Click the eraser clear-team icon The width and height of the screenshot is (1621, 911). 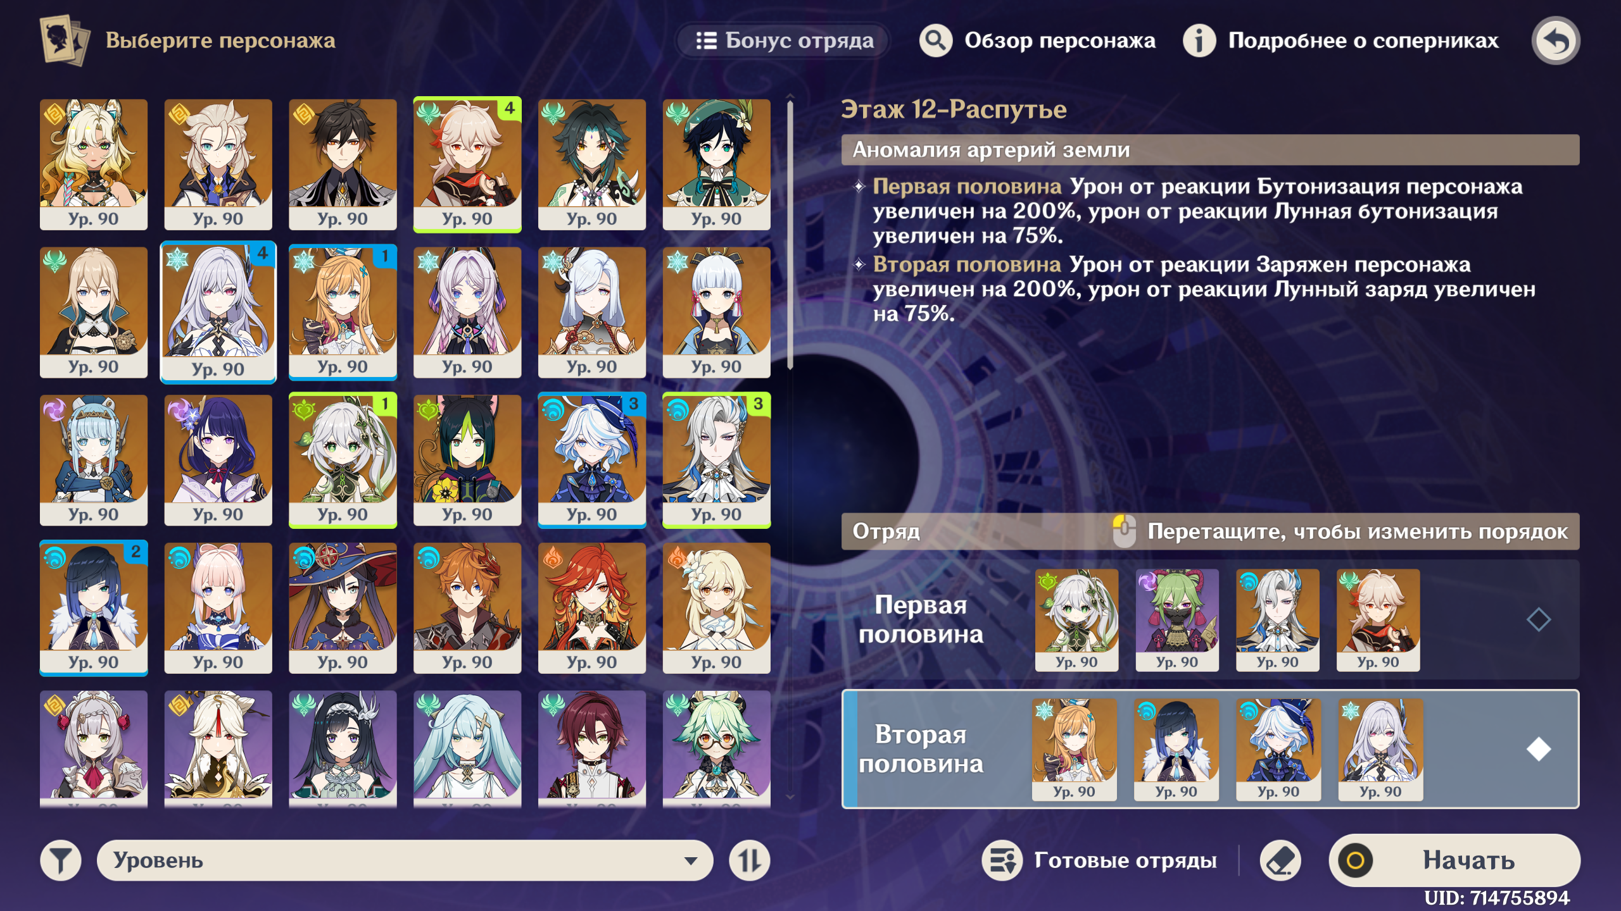pos(1280,860)
